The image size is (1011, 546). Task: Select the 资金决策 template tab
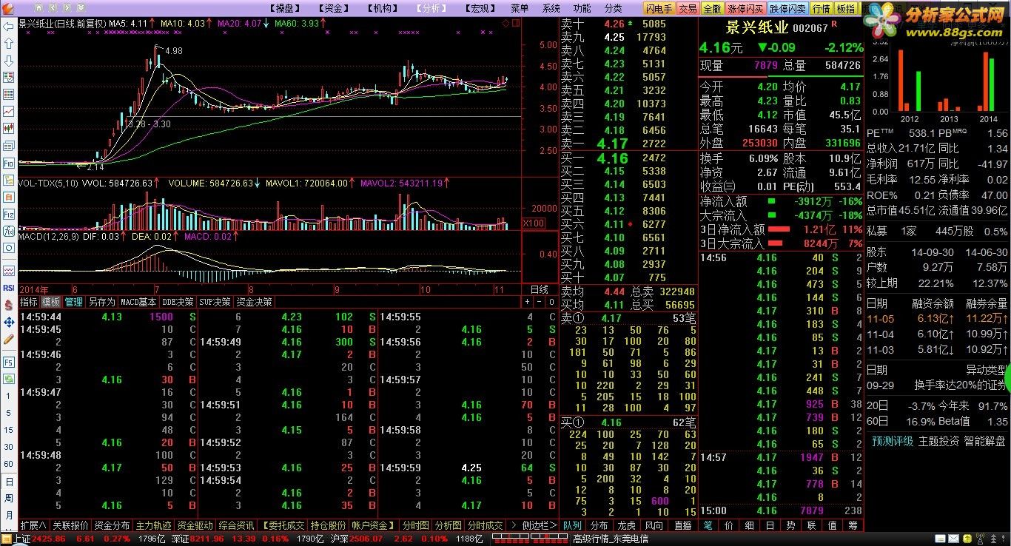pyautogui.click(x=254, y=302)
